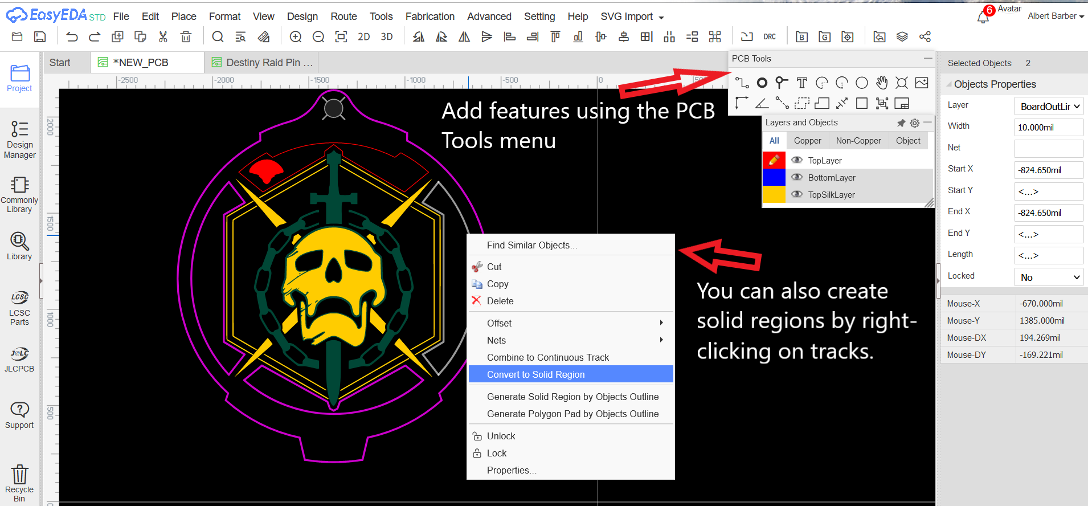This screenshot has height=506, width=1088.
Task: Select the Circle tool in PCB Tools
Action: (862, 83)
